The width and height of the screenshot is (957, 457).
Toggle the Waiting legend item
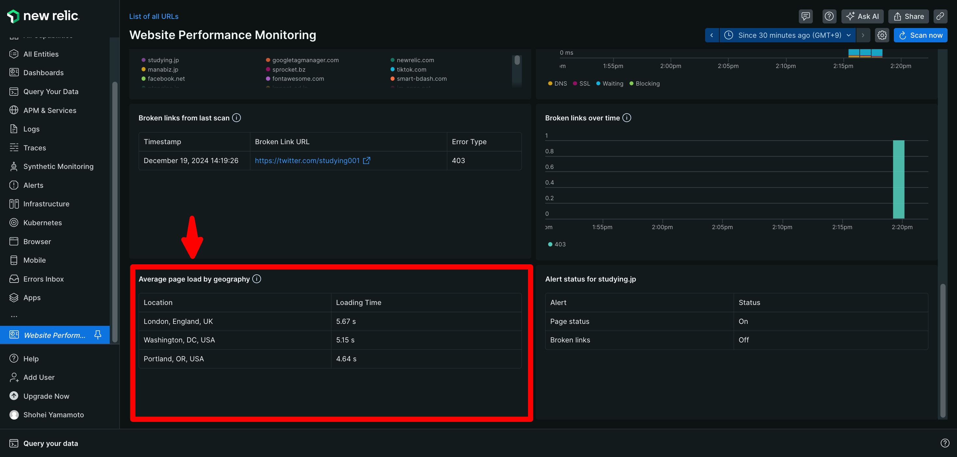[x=609, y=84]
